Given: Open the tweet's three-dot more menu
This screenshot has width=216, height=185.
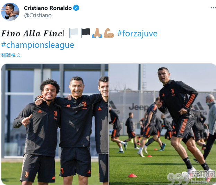Looking at the screenshot, I should tap(213, 8).
